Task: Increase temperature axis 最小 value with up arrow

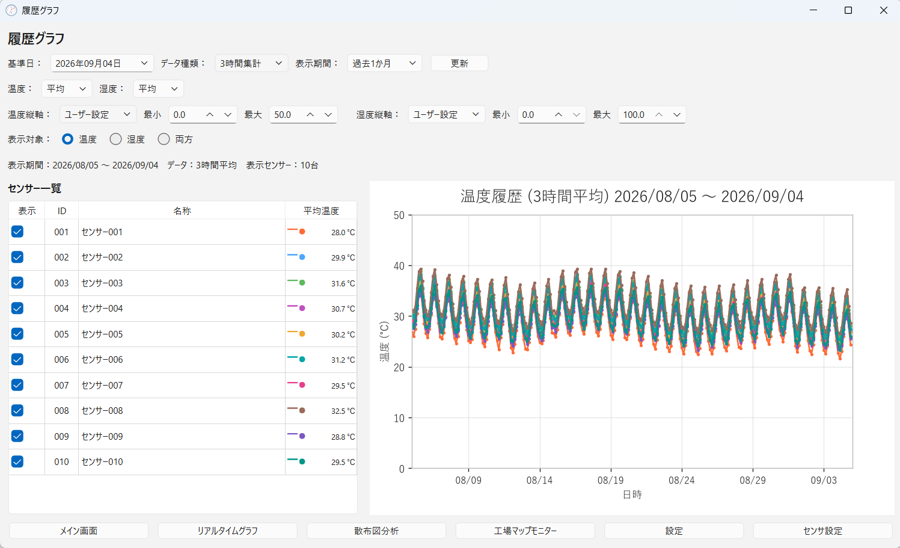Action: click(x=210, y=114)
